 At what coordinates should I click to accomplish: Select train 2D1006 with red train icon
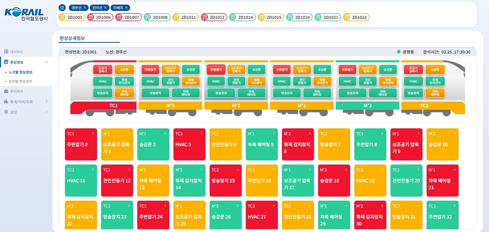[100, 17]
